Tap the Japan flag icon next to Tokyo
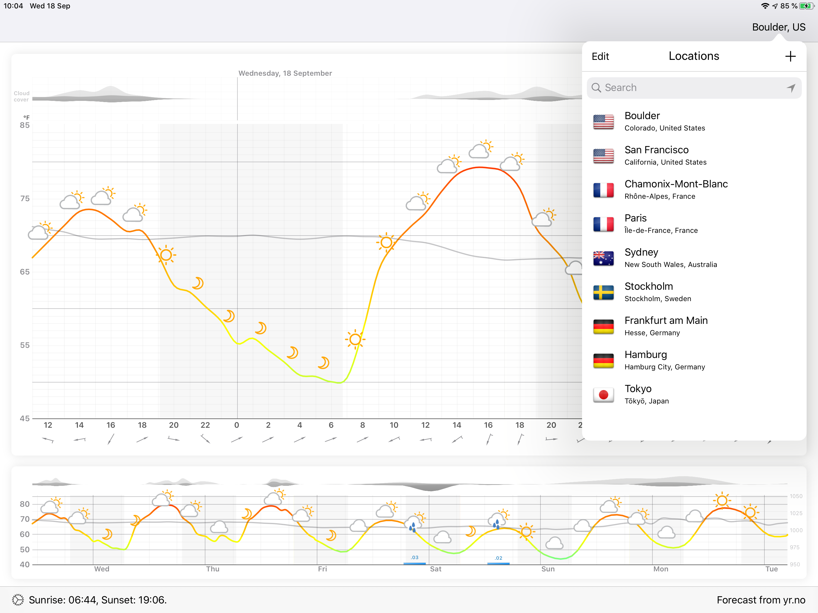 point(603,394)
